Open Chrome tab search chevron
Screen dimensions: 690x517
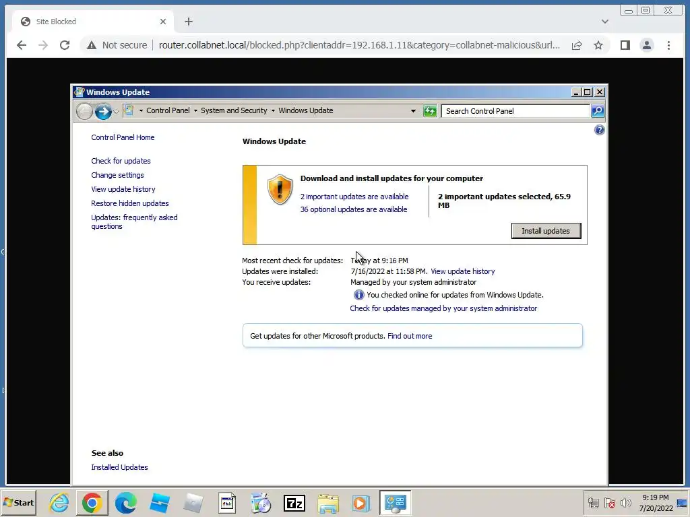[x=605, y=22]
